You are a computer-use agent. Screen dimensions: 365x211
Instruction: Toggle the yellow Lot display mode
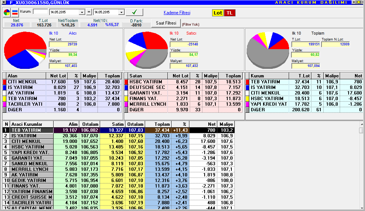point(218,13)
